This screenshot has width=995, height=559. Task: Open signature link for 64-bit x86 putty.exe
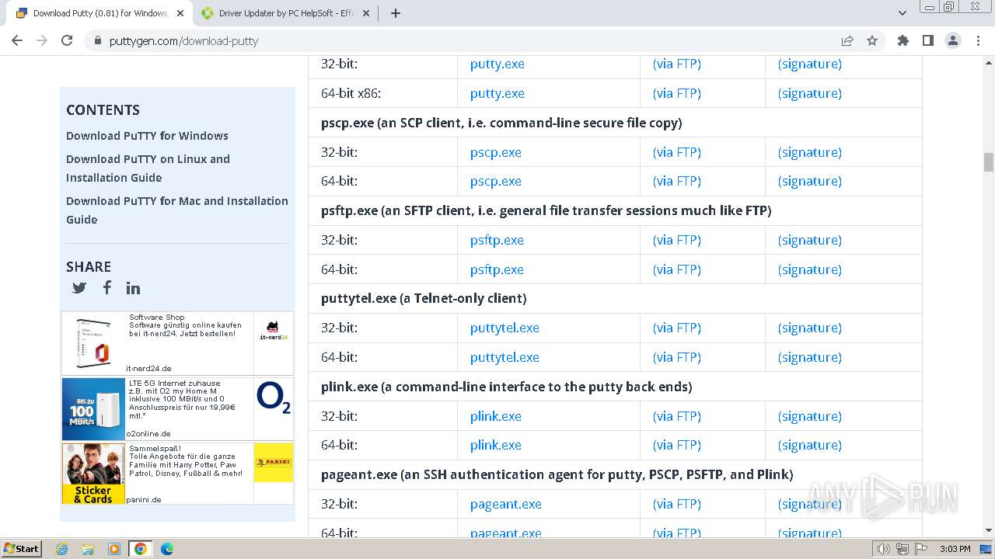coord(810,93)
